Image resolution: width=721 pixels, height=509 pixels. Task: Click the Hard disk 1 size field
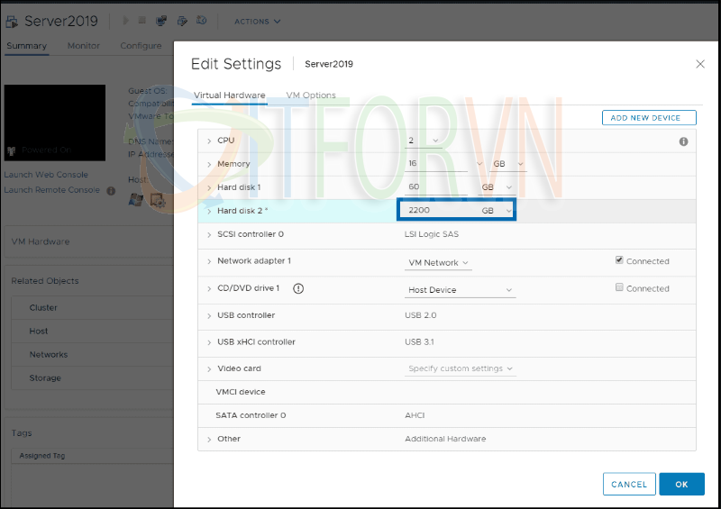coord(436,187)
